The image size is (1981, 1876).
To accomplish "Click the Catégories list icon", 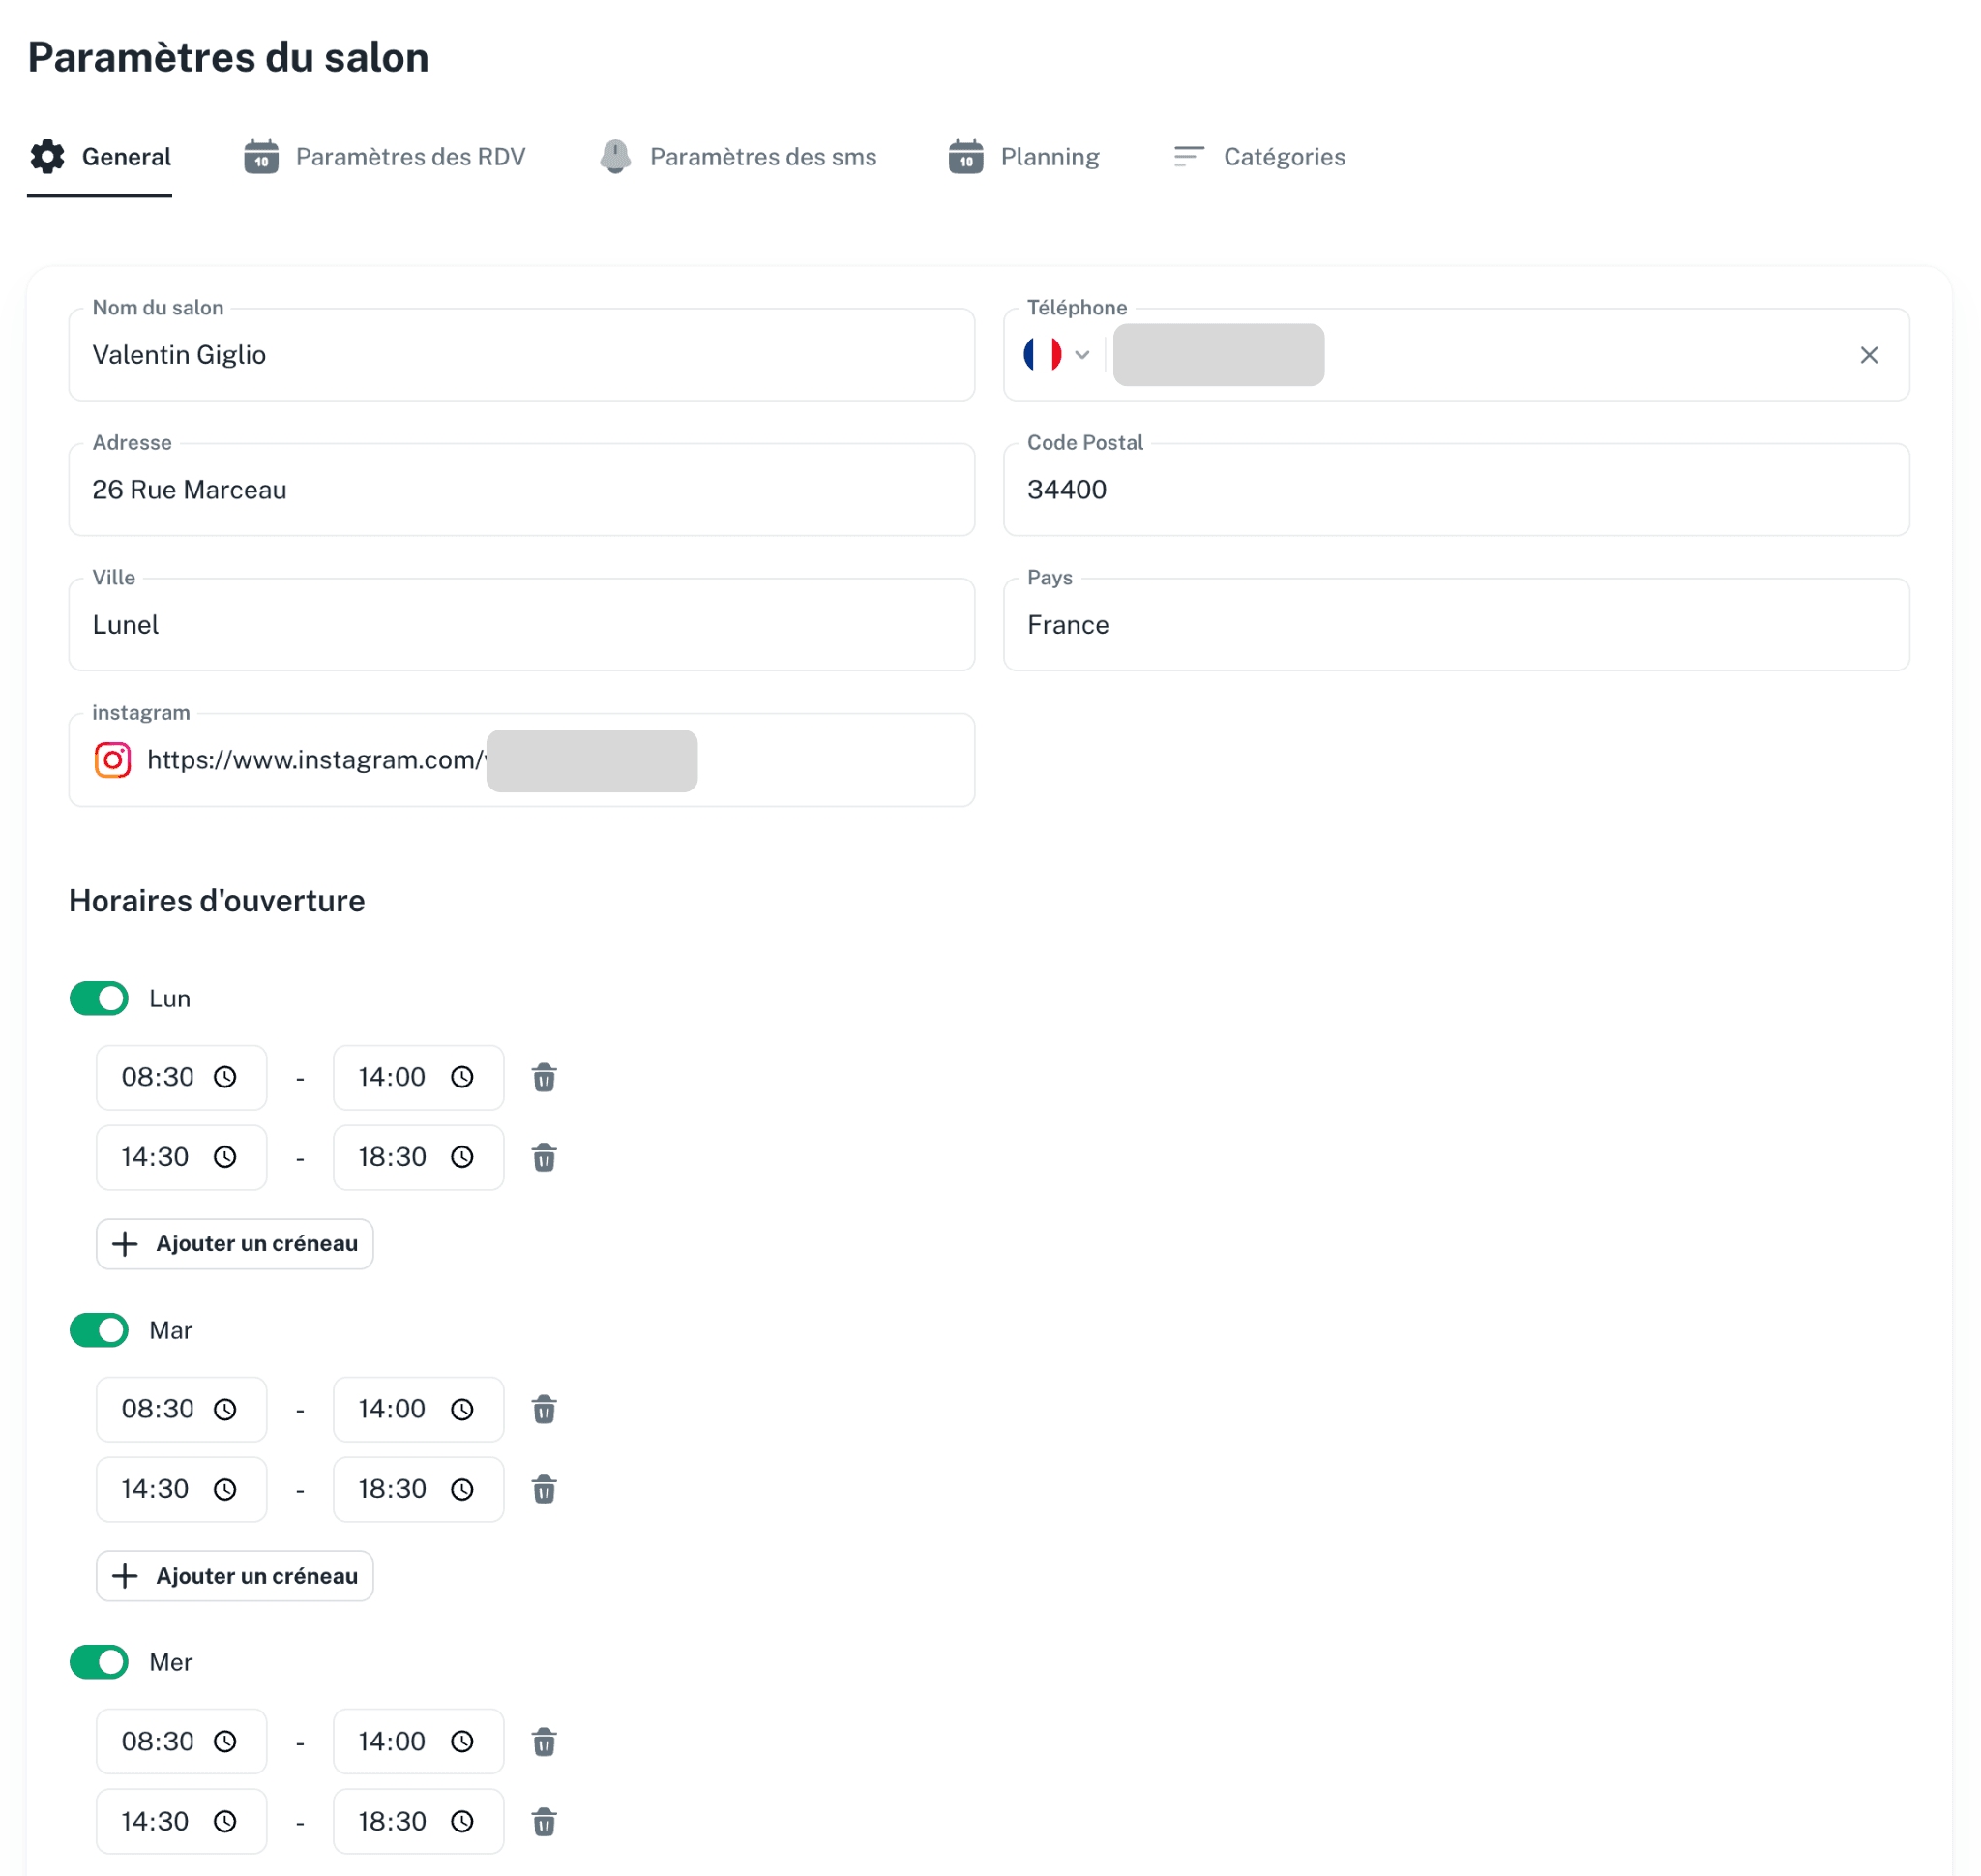I will (x=1188, y=156).
